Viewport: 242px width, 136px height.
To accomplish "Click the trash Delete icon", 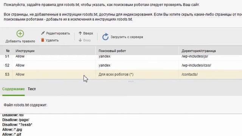I will (x=43, y=40).
